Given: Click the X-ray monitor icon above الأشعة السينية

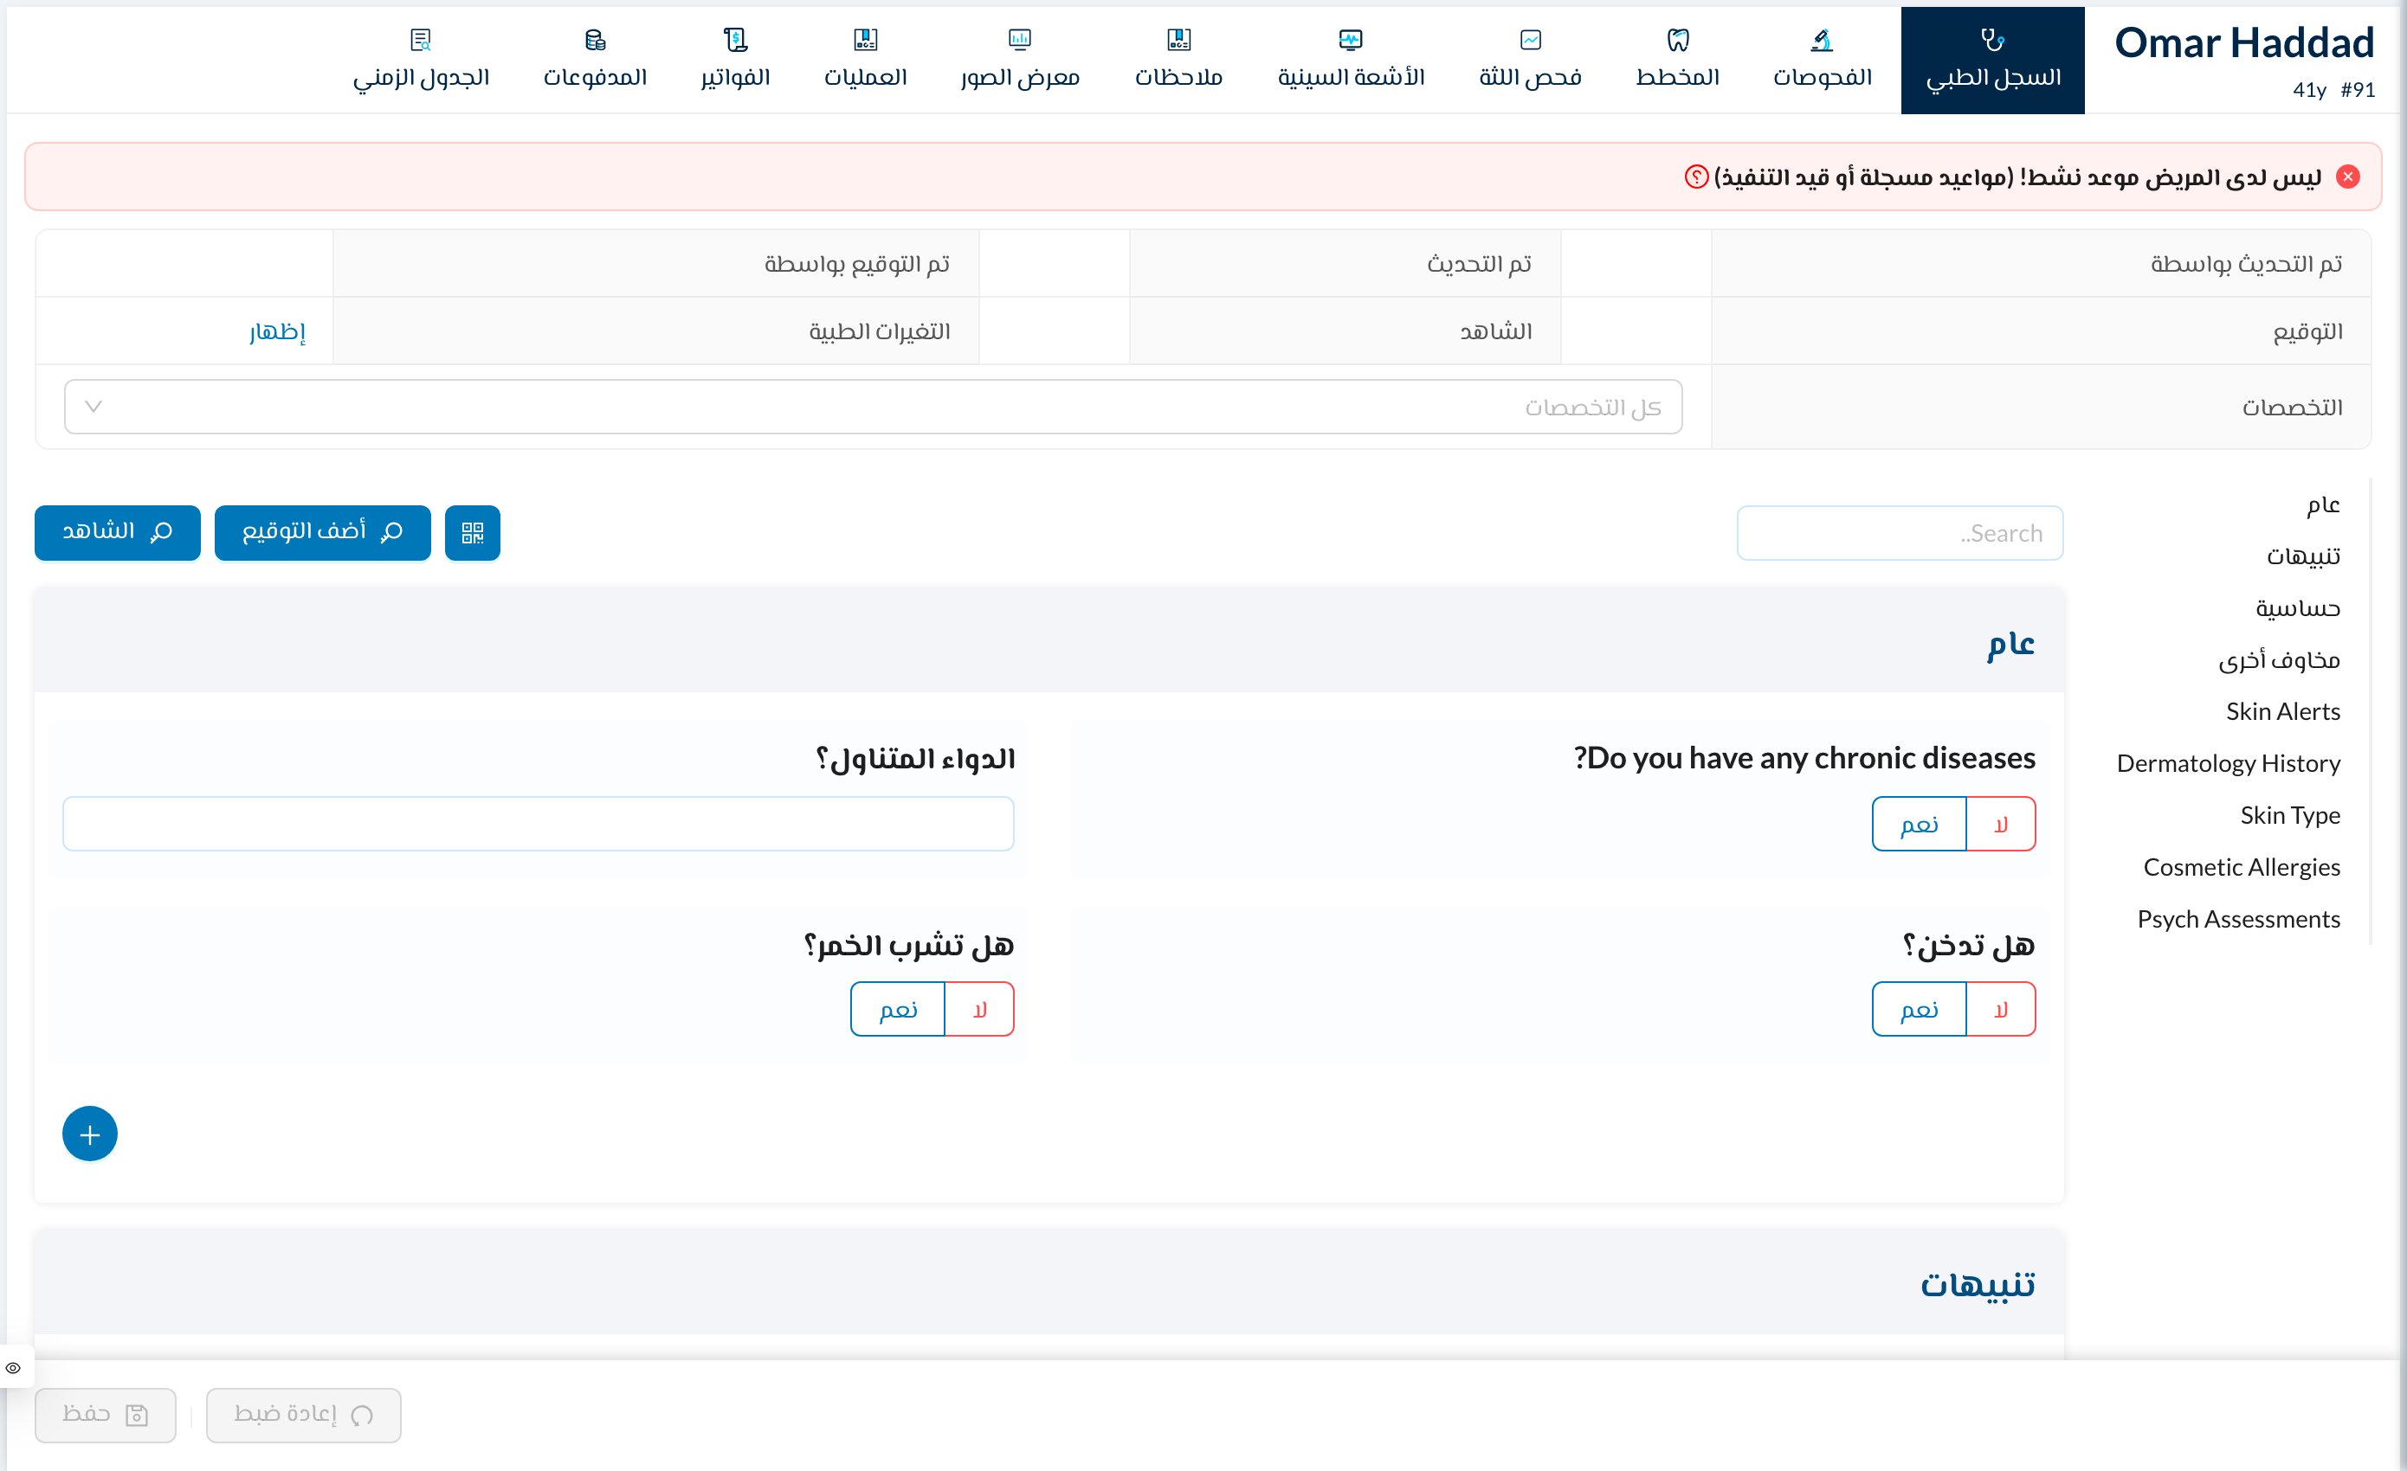Looking at the screenshot, I should 1351,39.
